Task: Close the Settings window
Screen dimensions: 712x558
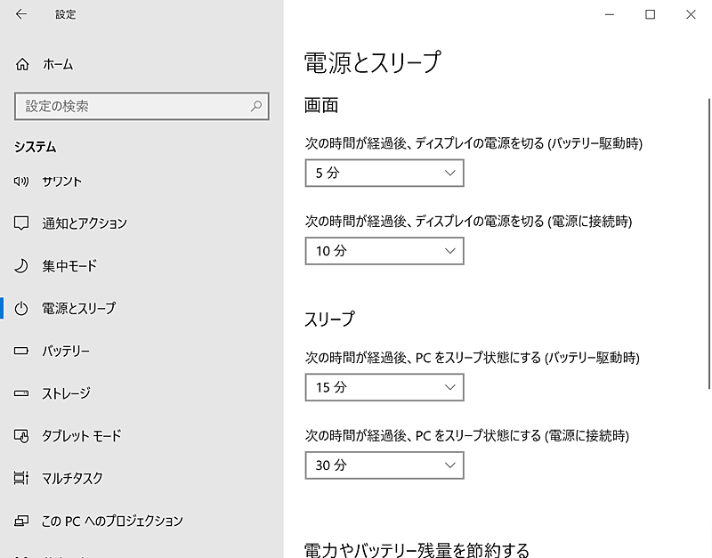Action: (692, 14)
